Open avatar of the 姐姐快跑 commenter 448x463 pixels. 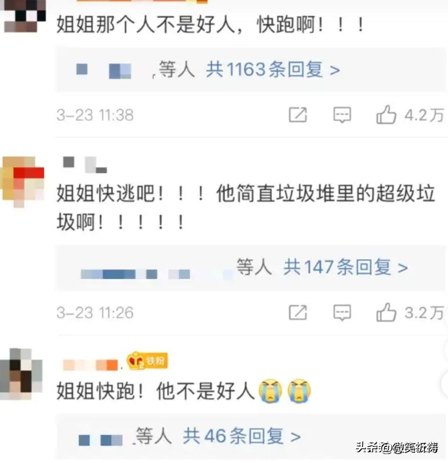tap(21, 374)
